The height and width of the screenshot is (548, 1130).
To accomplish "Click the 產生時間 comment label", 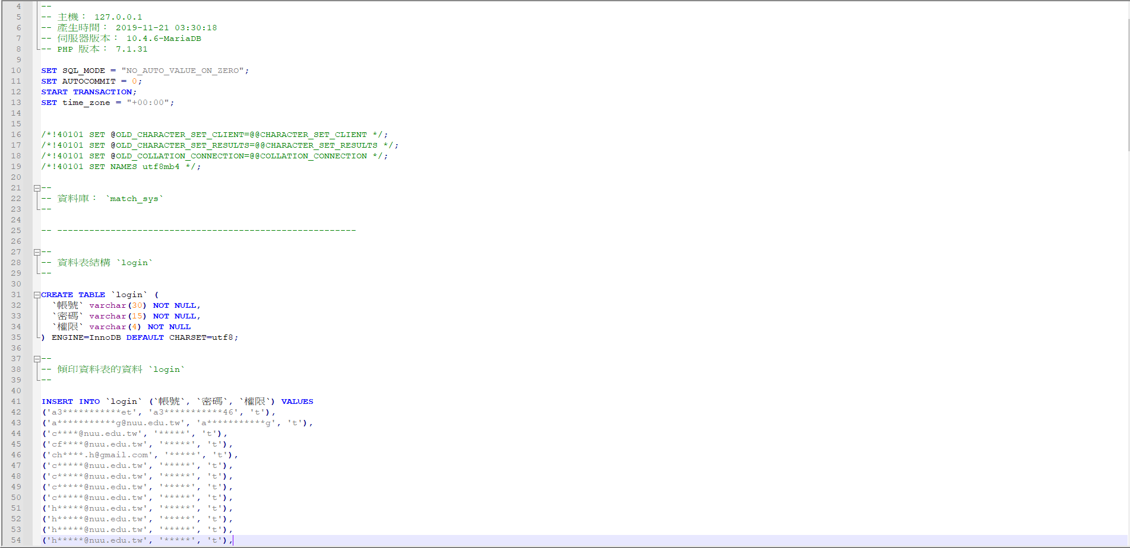I will tap(82, 28).
